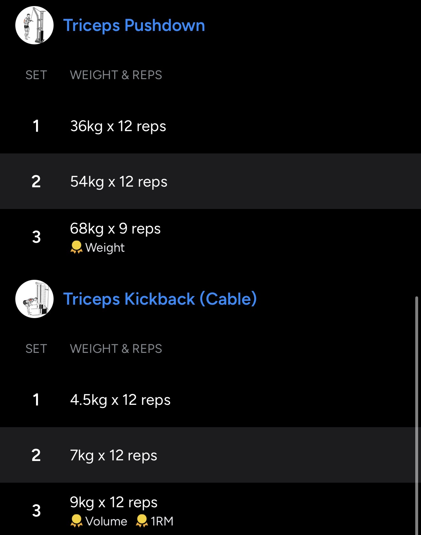Tap set number 2 of Triceps Kickback
The image size is (421, 535).
(x=36, y=455)
